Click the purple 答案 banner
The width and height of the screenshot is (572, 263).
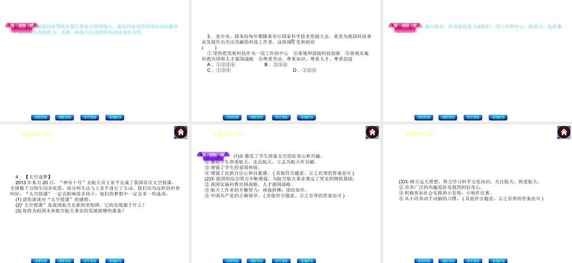(x=213, y=156)
